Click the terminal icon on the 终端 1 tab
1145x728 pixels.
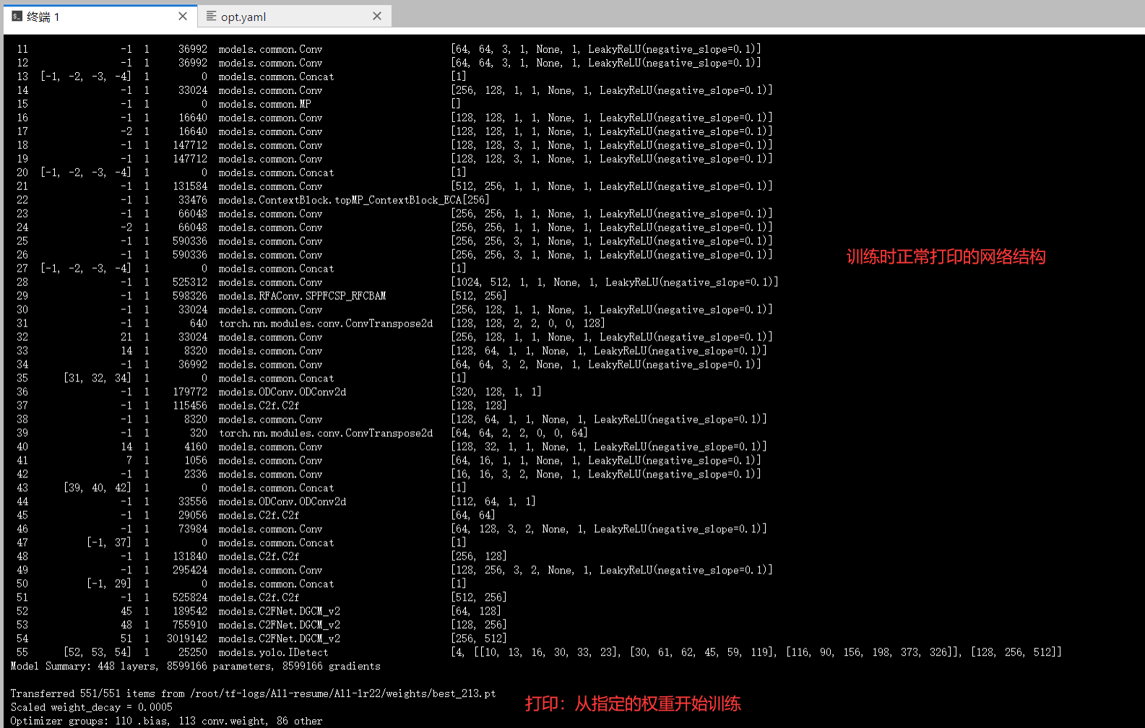click(x=17, y=17)
